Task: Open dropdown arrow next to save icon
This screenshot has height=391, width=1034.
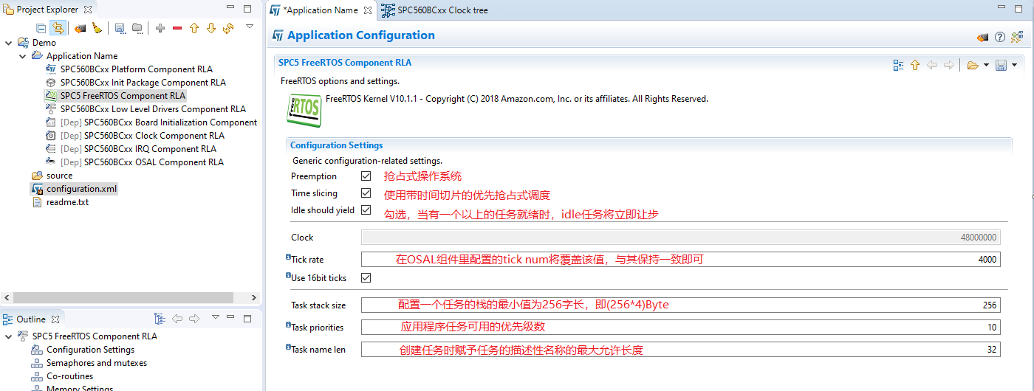Action: [x=1015, y=65]
